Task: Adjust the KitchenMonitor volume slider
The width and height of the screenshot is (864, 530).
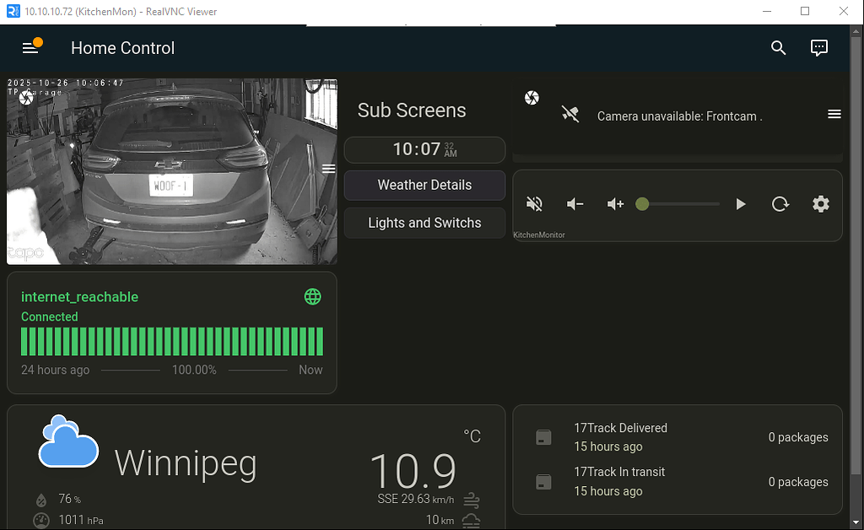Action: point(642,203)
